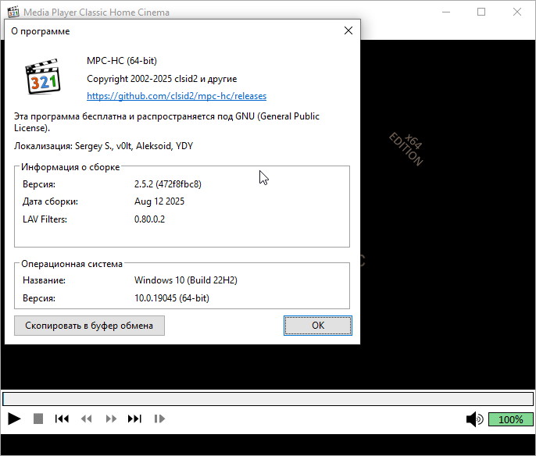Image resolution: width=536 pixels, height=456 pixels.
Task: Click the LAV Filters label
Action: 45,219
